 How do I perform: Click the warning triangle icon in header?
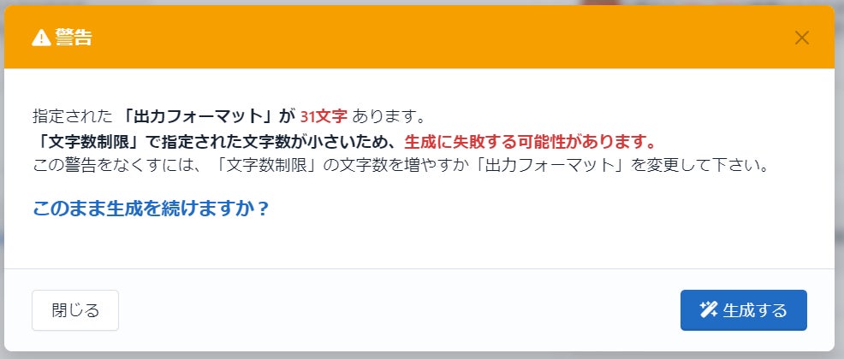[x=41, y=38]
